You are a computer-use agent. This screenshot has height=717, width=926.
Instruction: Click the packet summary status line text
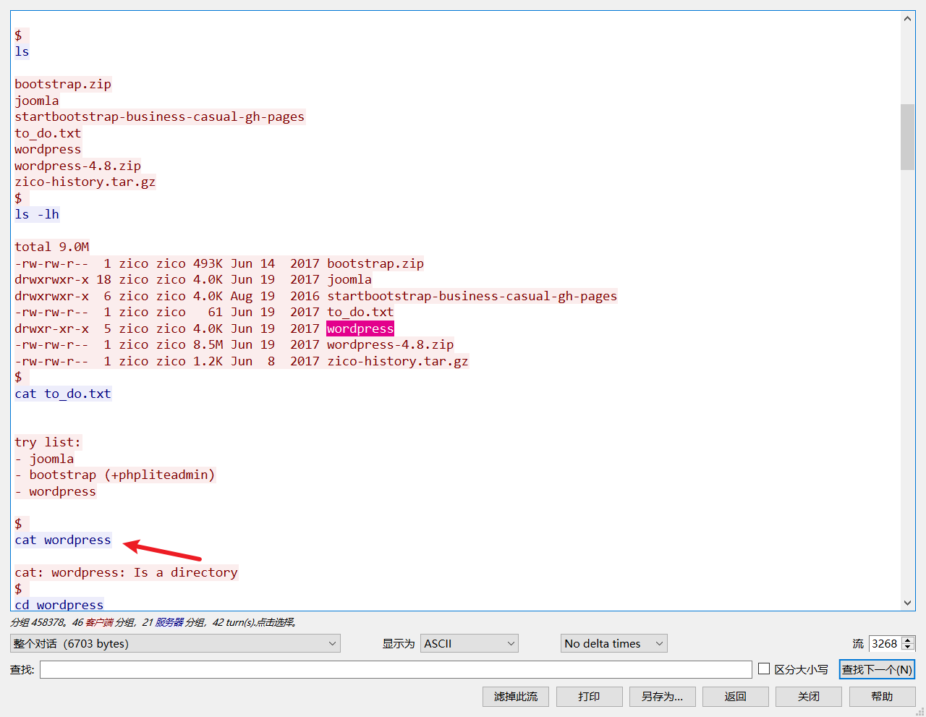(153, 622)
